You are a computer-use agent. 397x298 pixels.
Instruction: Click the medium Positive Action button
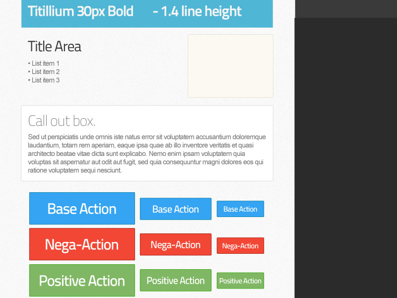(175, 280)
